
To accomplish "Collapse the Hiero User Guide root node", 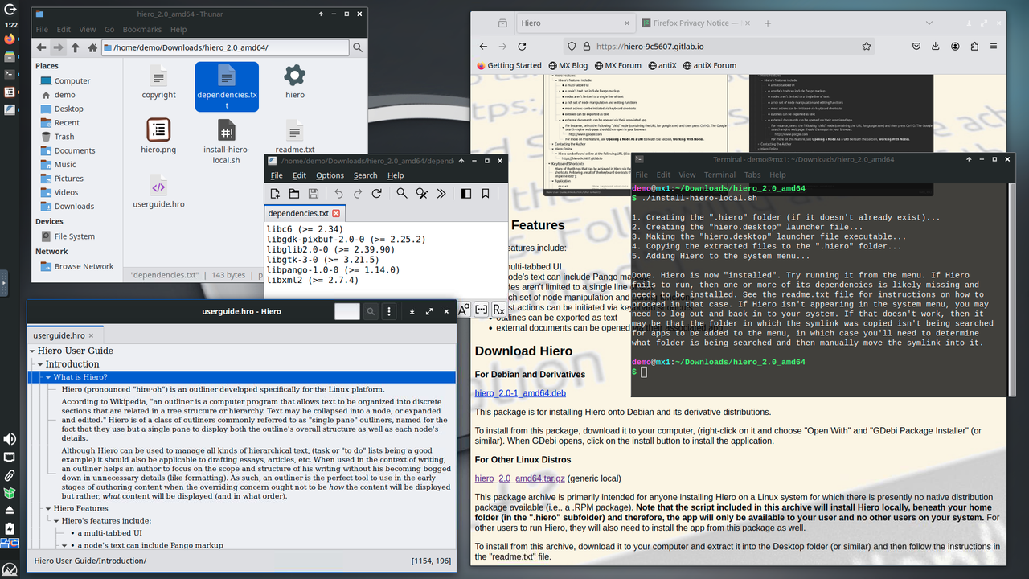I will coord(32,351).
